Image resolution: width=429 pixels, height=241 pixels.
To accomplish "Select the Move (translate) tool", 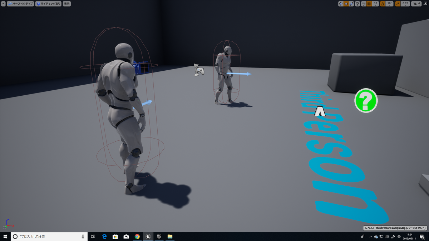I will click(341, 3).
